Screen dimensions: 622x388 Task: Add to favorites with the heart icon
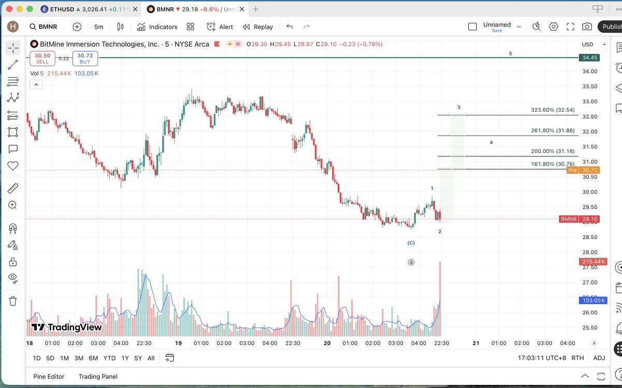tap(13, 166)
